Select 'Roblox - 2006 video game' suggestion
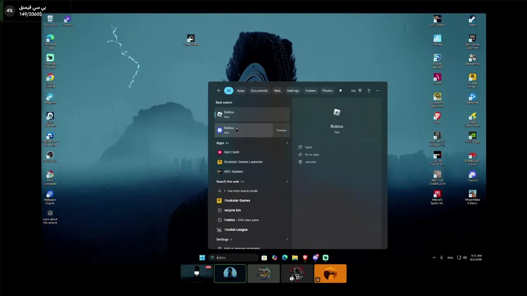 [252, 220]
